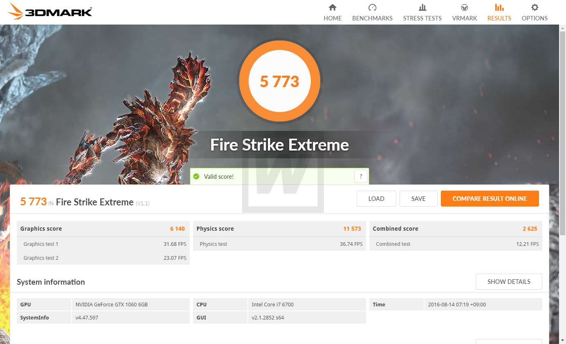Click the scrollbar up arrow
566x344 pixels.
[x=563, y=28]
